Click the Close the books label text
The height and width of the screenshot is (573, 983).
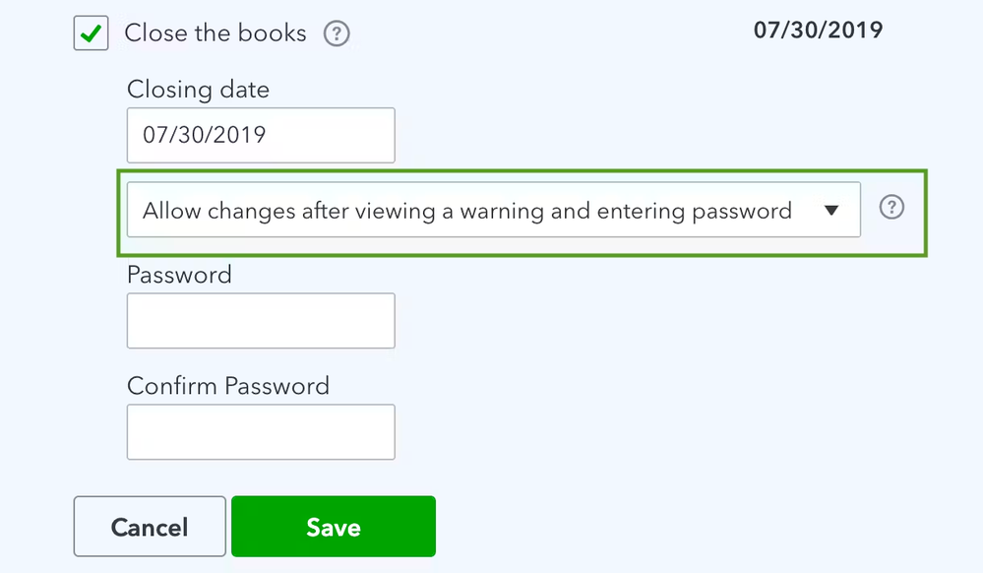pos(215,33)
